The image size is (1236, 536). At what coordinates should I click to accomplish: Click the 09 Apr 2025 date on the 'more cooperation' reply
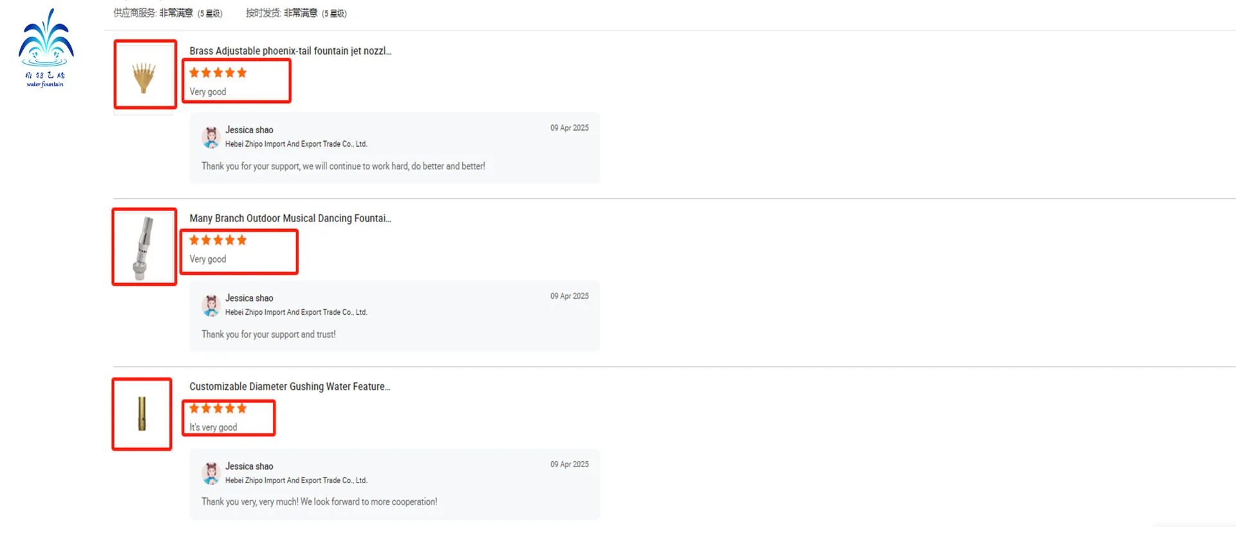(569, 465)
